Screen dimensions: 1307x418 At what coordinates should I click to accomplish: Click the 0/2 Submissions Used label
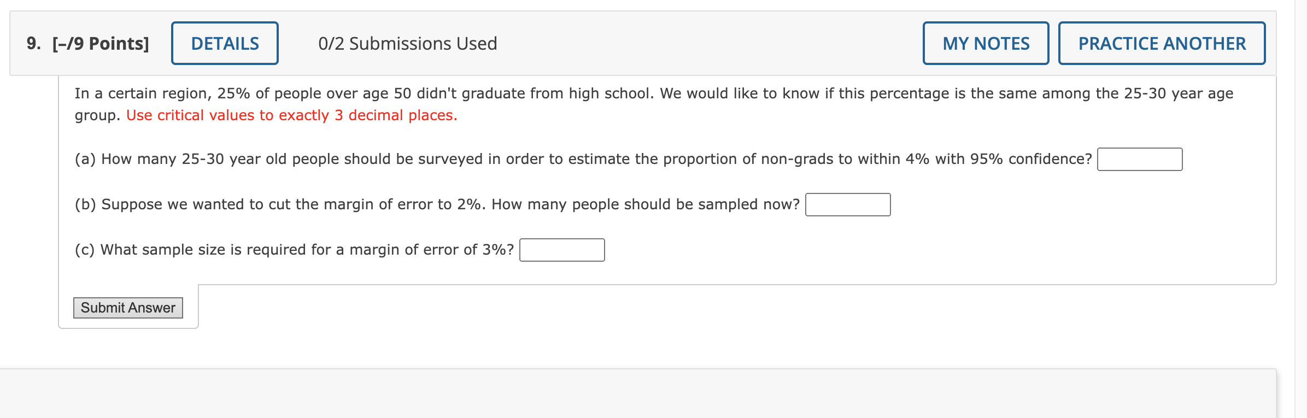coord(408,43)
